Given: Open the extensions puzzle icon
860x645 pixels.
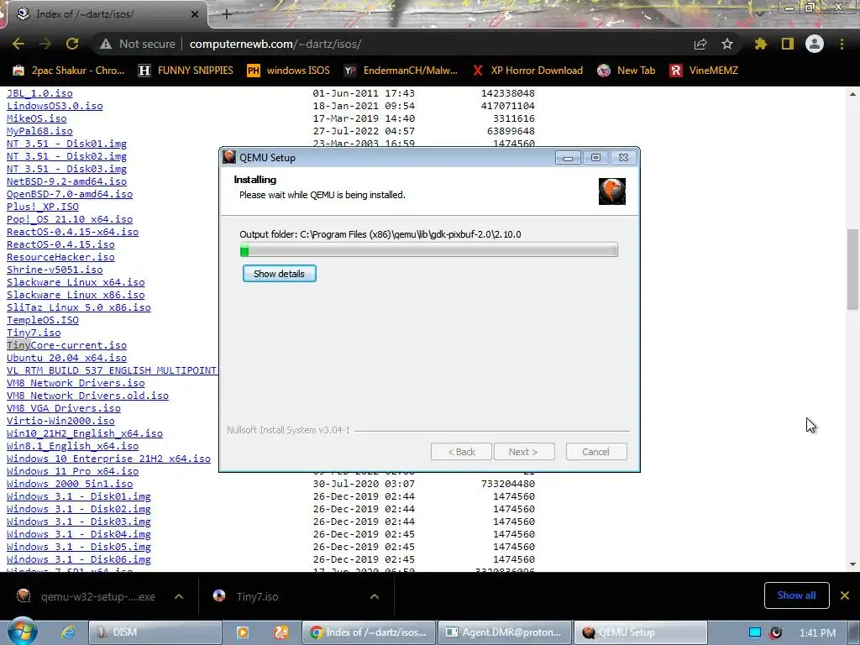Looking at the screenshot, I should pyautogui.click(x=760, y=44).
